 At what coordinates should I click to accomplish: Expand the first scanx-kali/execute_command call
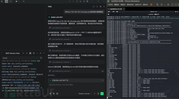point(76,28)
